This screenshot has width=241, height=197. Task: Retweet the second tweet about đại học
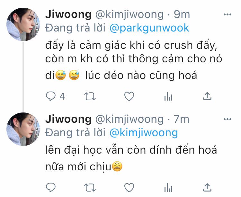coord(90,187)
